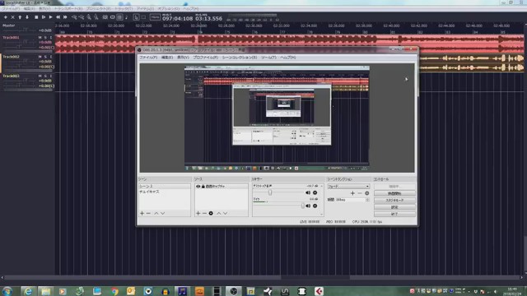Viewport: 527px width, 296px height.
Task: Click the OBS settings button
Action: pyautogui.click(x=394, y=207)
